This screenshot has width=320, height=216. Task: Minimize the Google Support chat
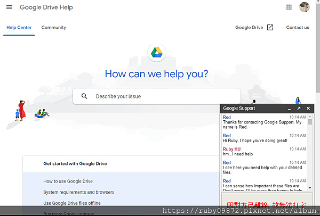pos(290,109)
